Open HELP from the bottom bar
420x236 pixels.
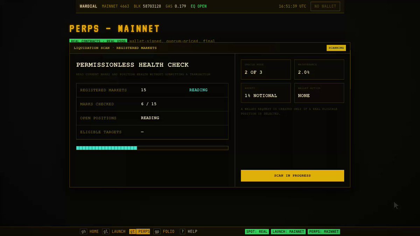coord(189,231)
